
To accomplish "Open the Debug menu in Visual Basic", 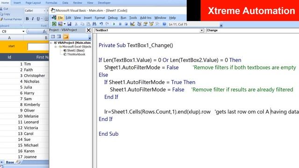I will tap(113, 18).
